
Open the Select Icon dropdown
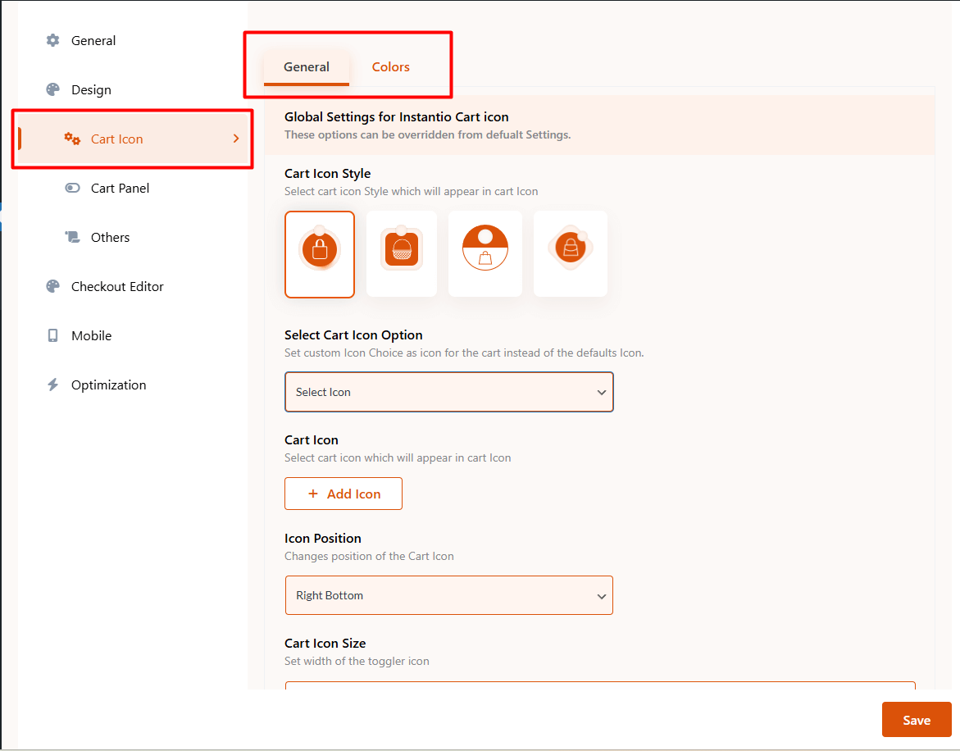pos(448,392)
